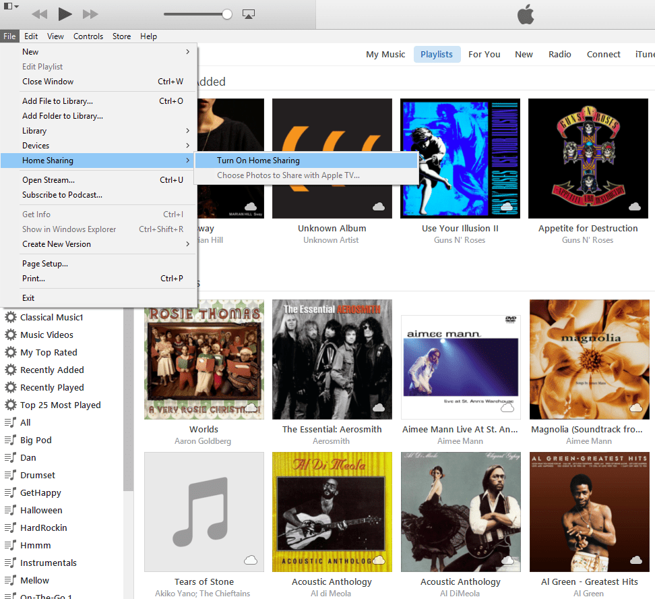Click the rewind previous track button

tap(40, 14)
